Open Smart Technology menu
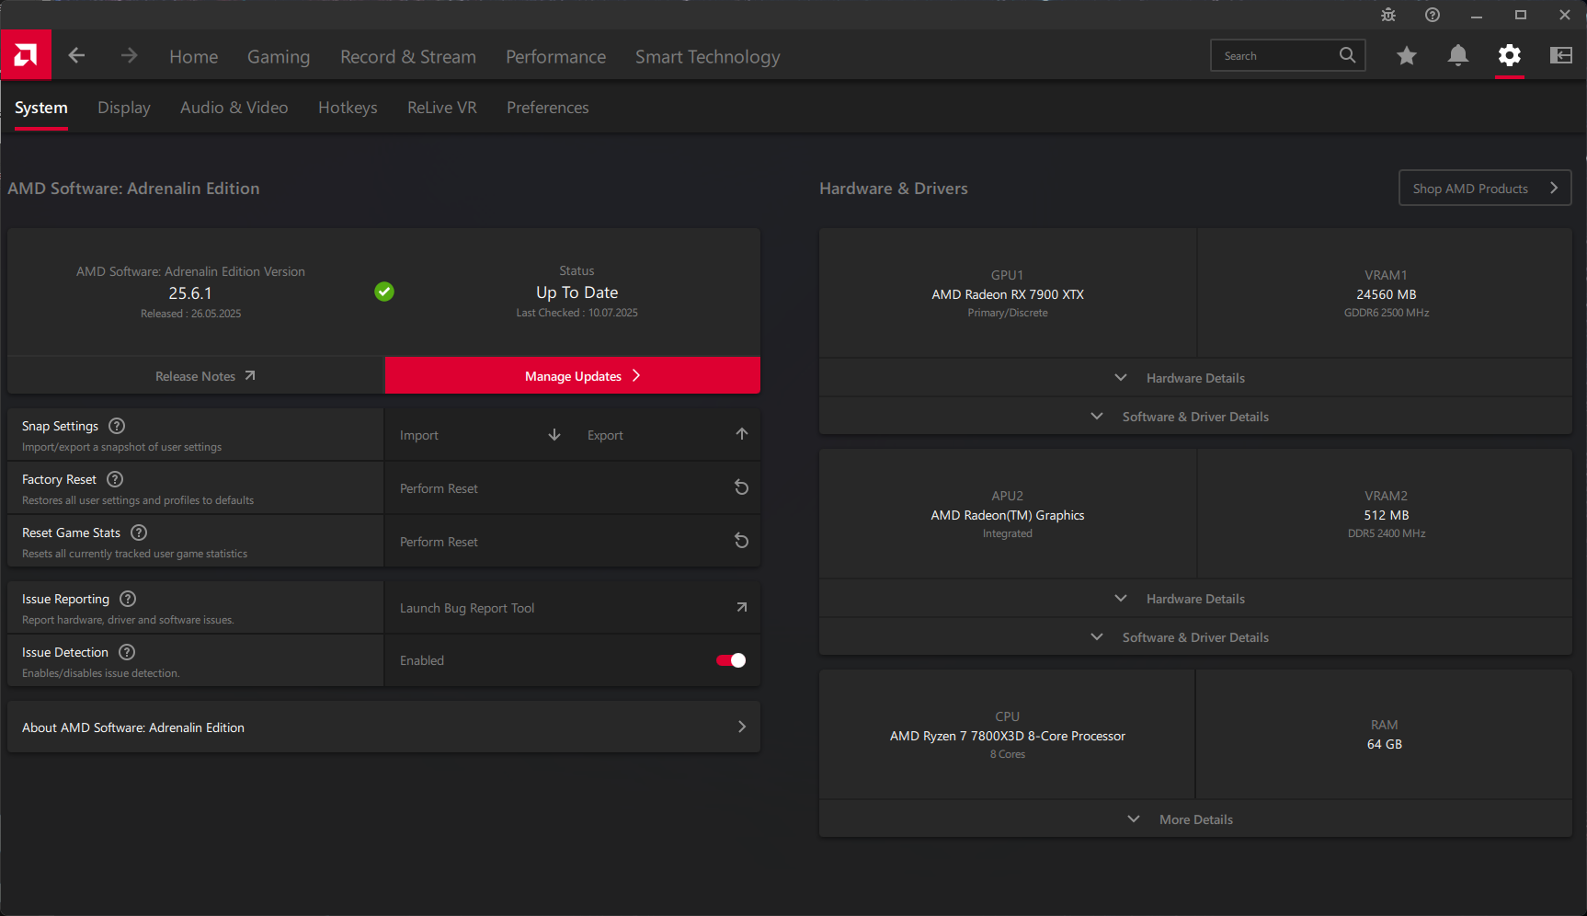Screen dimensions: 1587x916 tap(708, 57)
